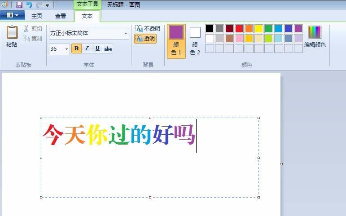Select 颜色 2 background color button
This screenshot has height=216, width=346.
195,41
